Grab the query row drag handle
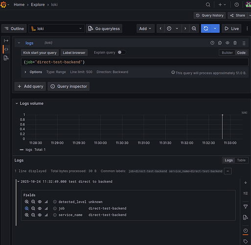 pyautogui.click(x=244, y=43)
